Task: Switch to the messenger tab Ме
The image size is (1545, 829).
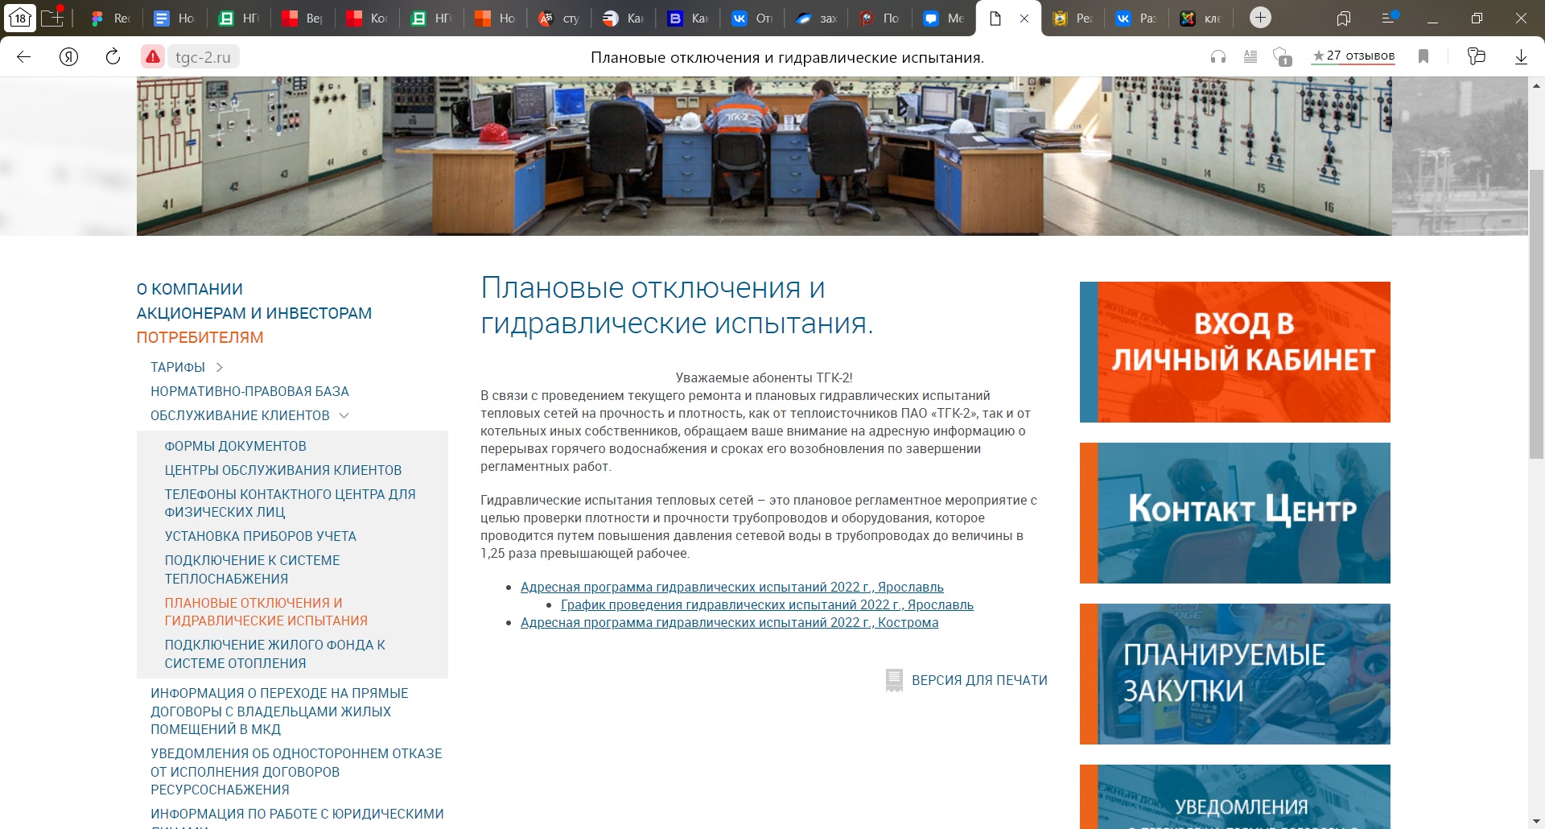Action: (944, 18)
